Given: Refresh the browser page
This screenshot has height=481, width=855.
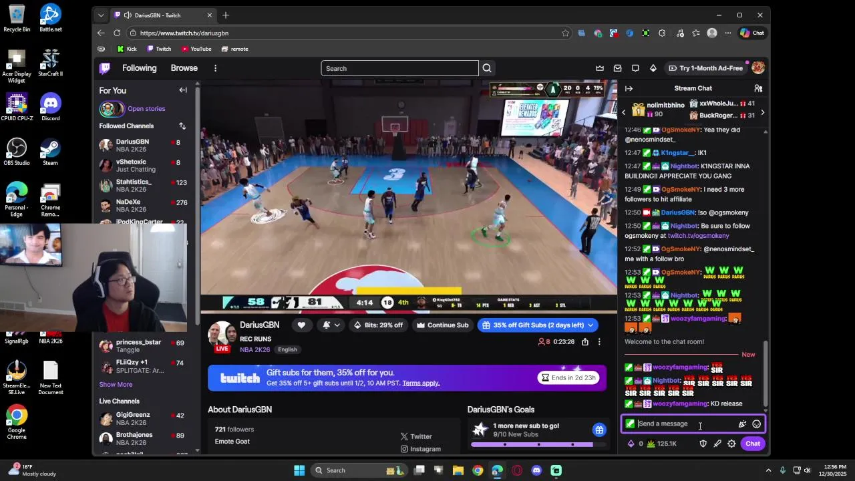Looking at the screenshot, I should (117, 33).
